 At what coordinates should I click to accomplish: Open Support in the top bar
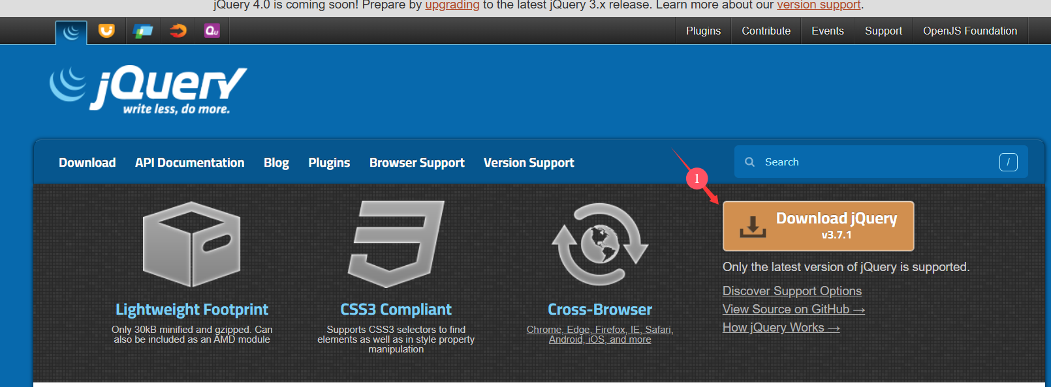[x=883, y=31]
